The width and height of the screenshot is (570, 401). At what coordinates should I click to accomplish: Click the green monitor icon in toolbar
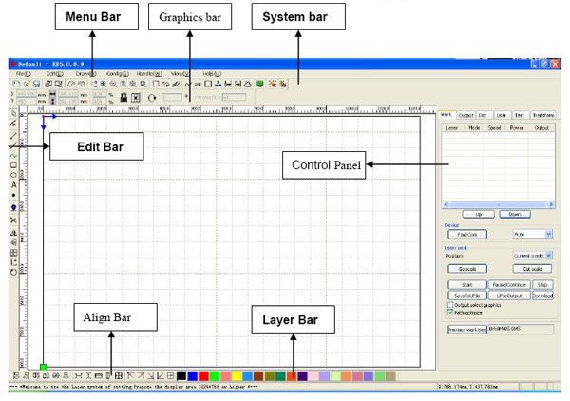click(x=260, y=84)
